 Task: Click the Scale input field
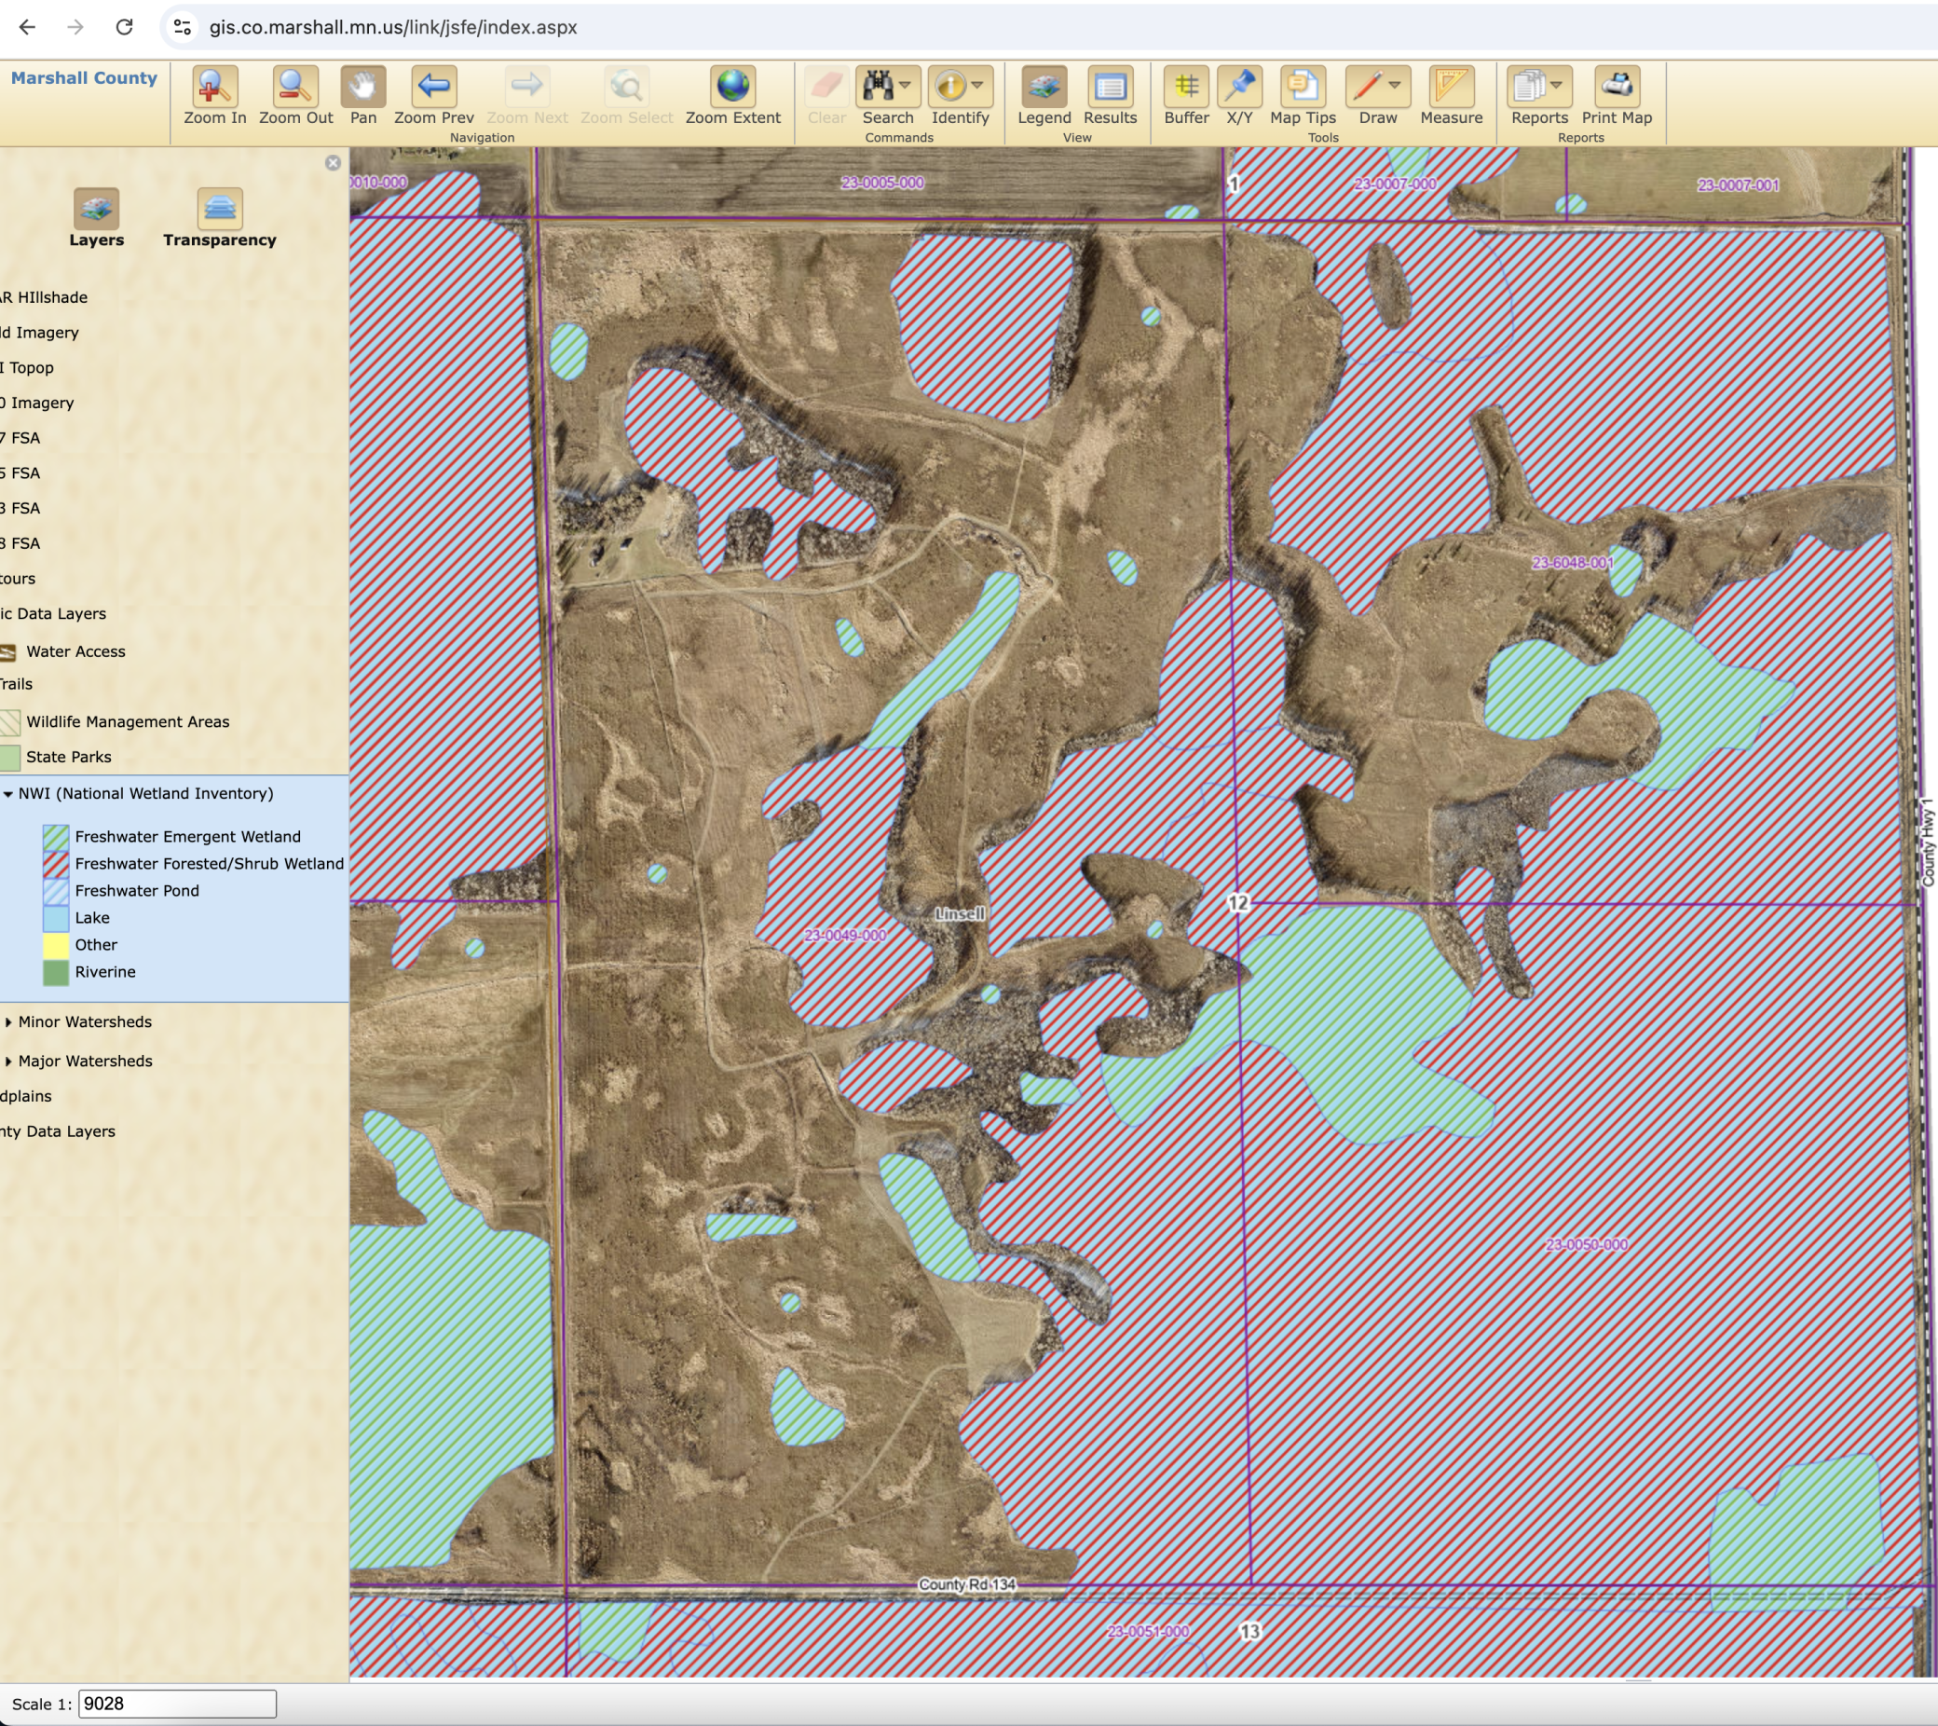[177, 1704]
